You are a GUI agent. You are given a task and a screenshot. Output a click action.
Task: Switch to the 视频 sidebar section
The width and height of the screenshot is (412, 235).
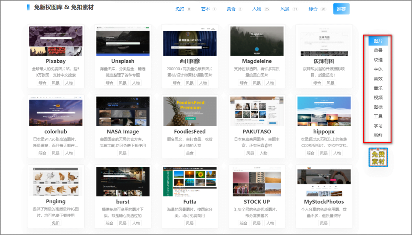click(378, 97)
